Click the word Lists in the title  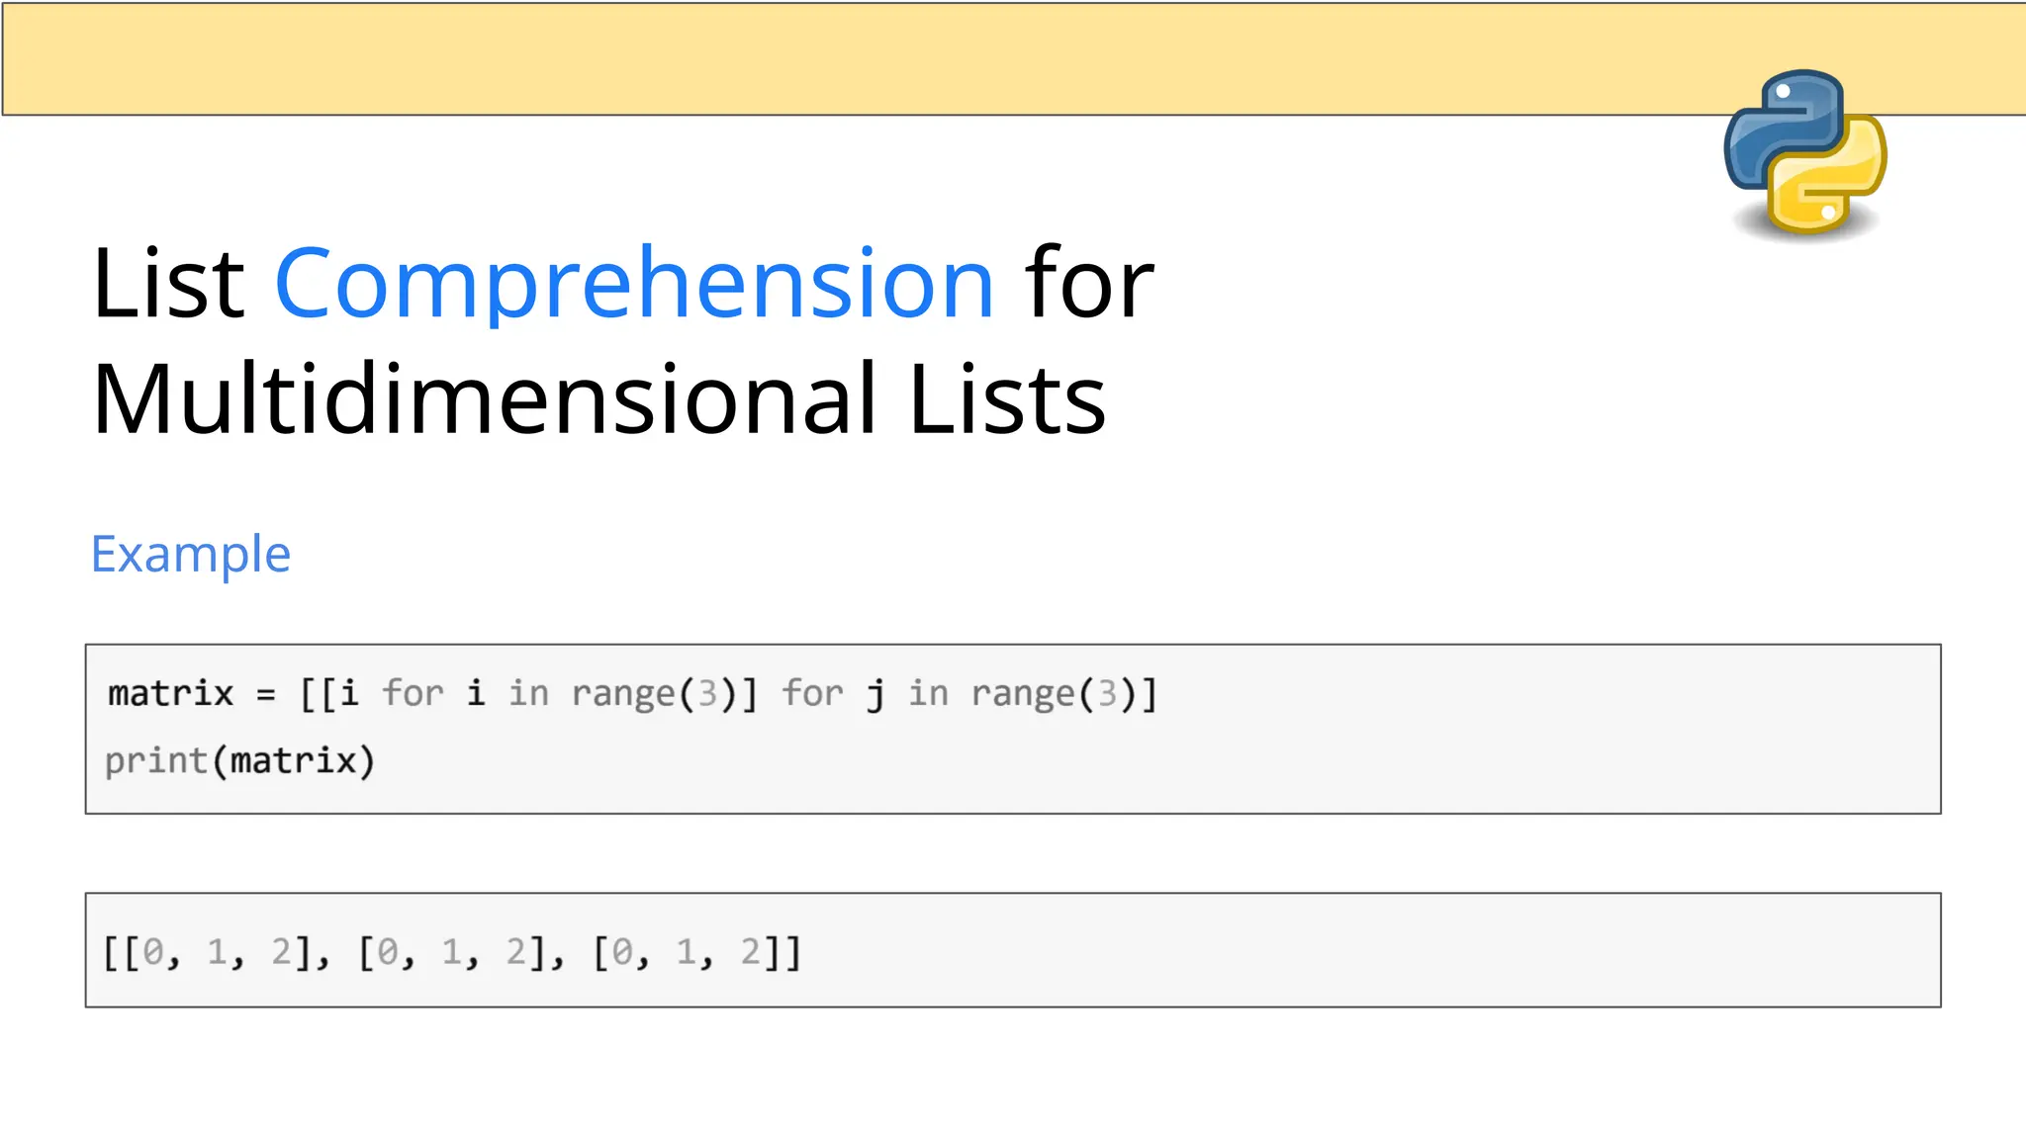point(1007,399)
